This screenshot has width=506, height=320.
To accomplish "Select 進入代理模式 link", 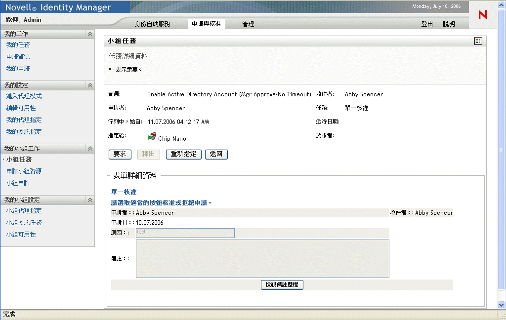I will click(24, 96).
